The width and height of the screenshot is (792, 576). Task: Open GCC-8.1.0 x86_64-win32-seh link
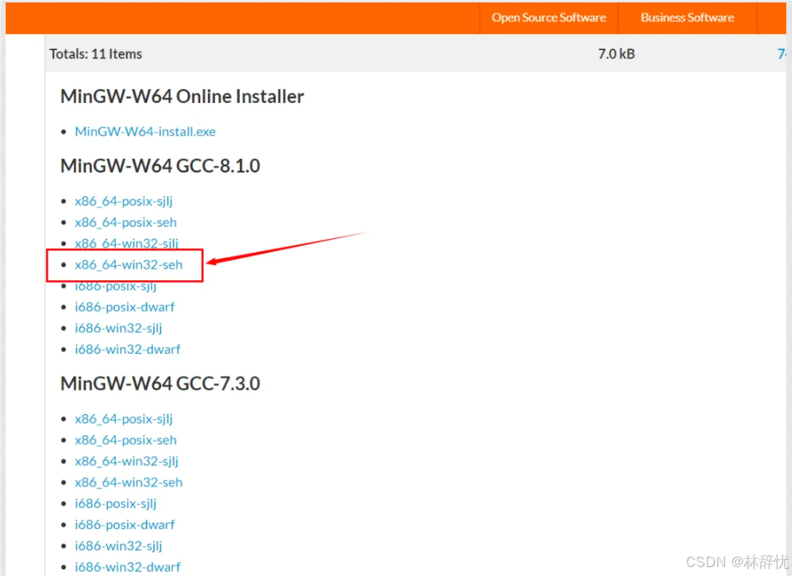pyautogui.click(x=129, y=264)
